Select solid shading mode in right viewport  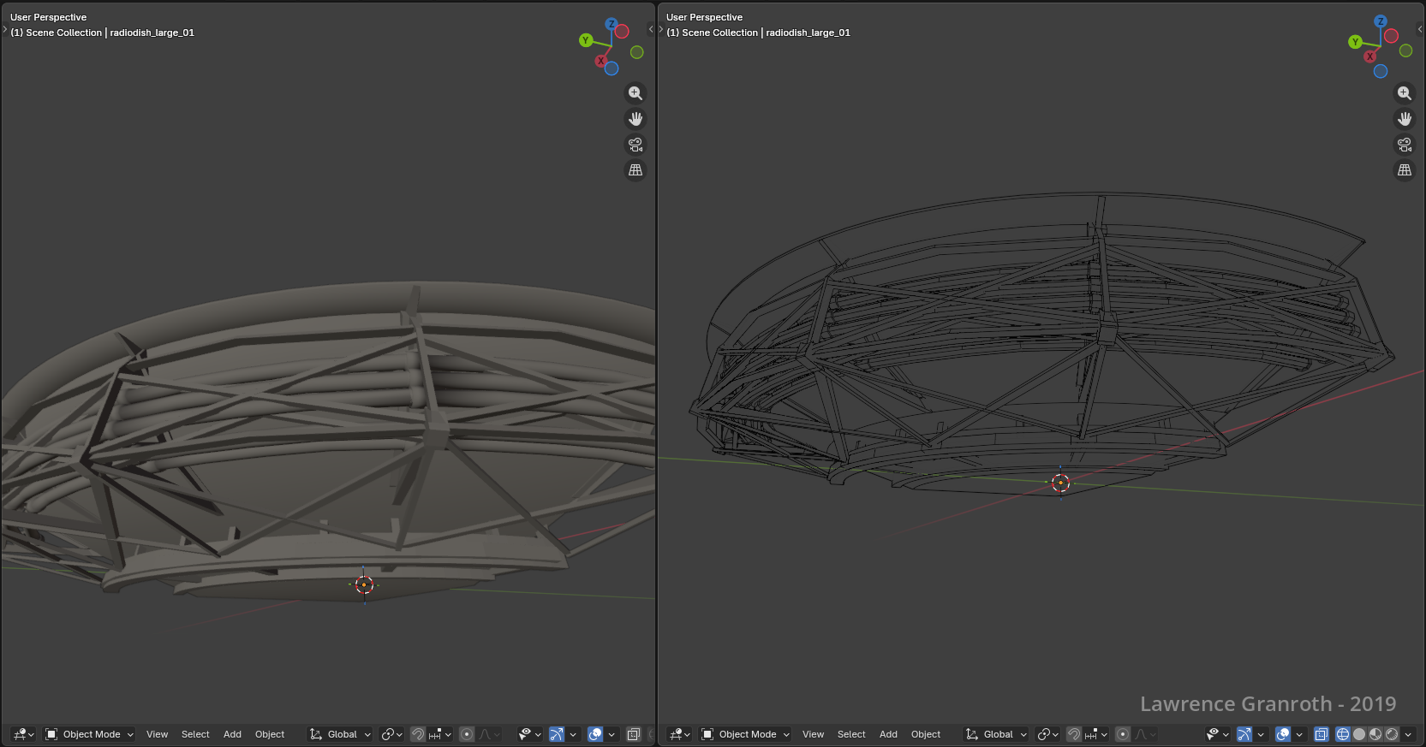point(1358,734)
